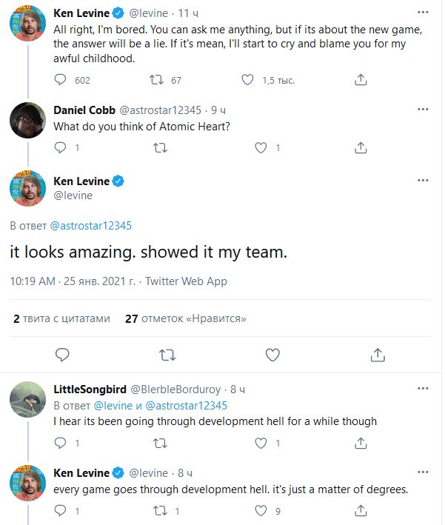Share the 'it looks amazing' tweet
Image resolution: width=445 pixels, height=525 pixels.
pyautogui.click(x=378, y=355)
